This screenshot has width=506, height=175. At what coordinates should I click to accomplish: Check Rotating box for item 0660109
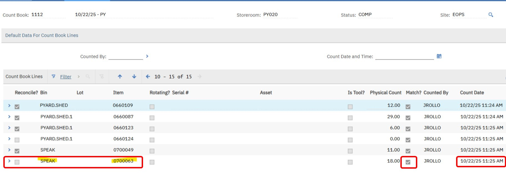click(152, 107)
